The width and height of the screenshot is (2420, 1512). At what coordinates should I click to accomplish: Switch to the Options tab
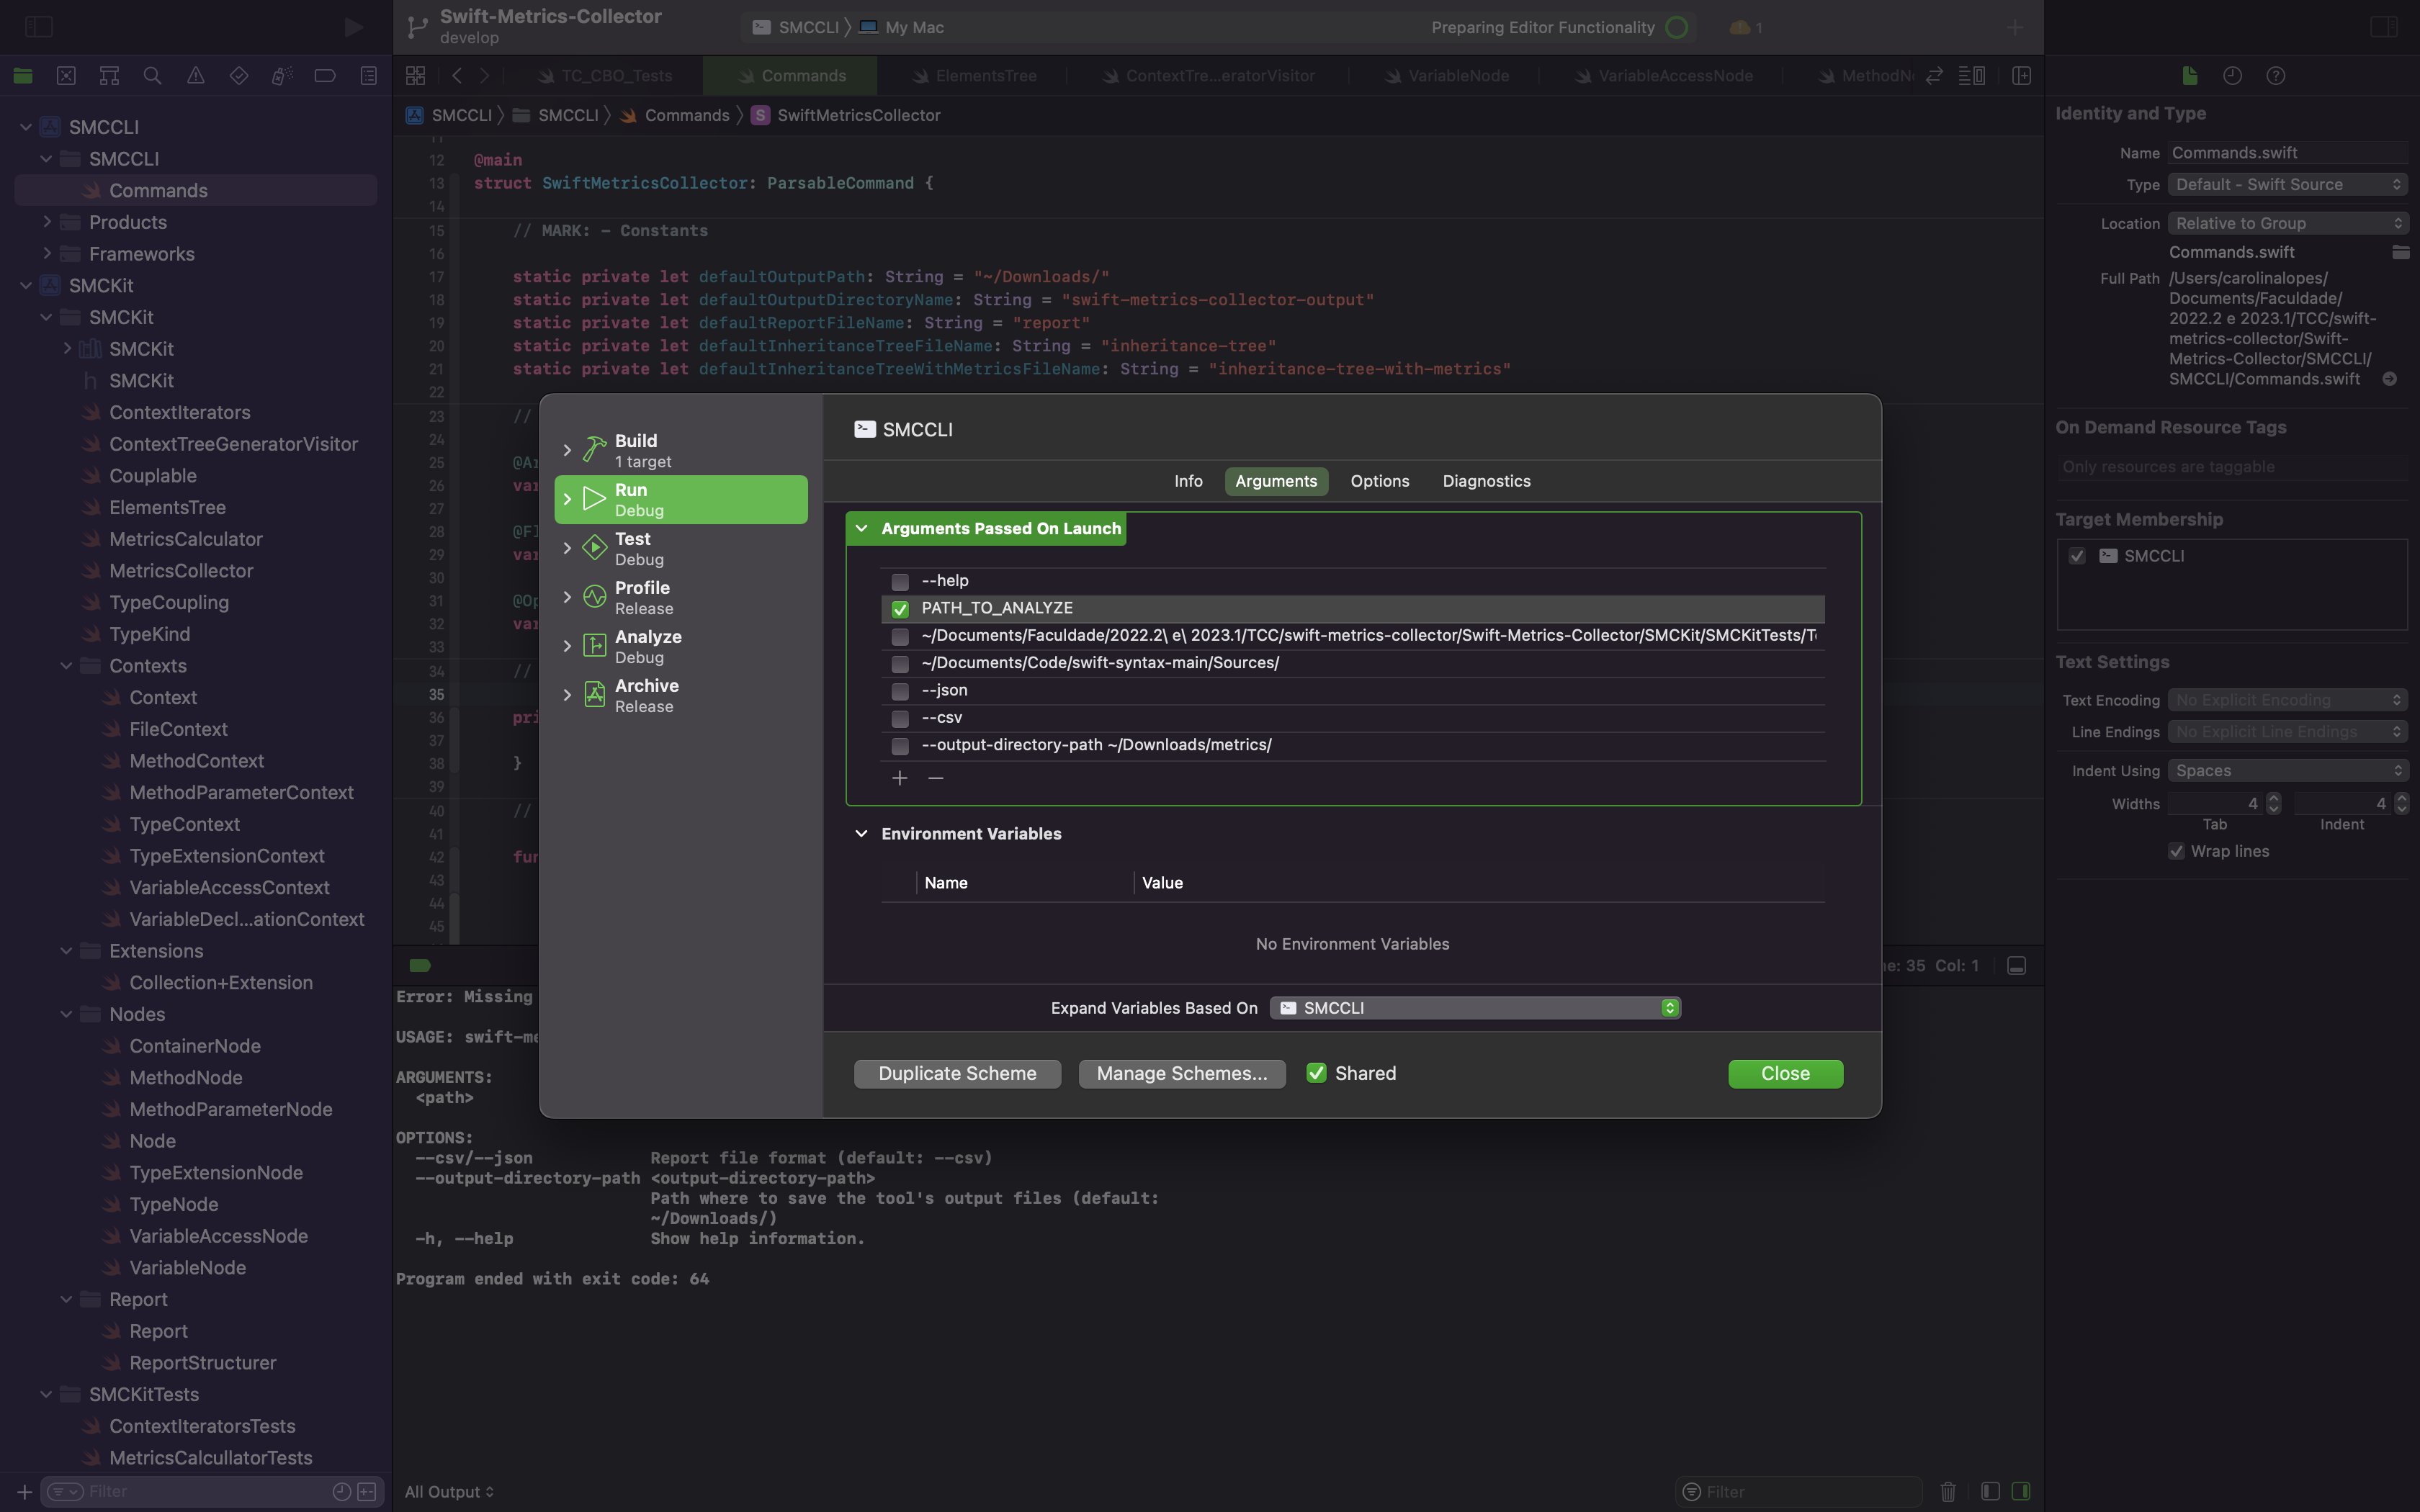pyautogui.click(x=1379, y=481)
